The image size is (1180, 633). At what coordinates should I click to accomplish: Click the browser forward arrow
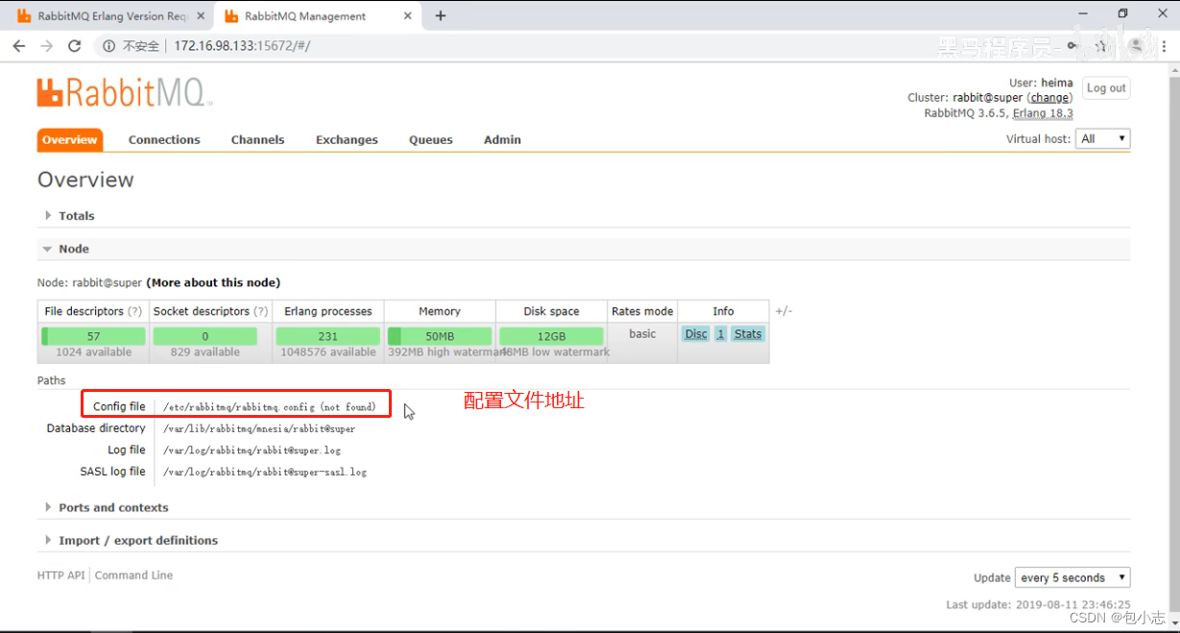coord(46,46)
